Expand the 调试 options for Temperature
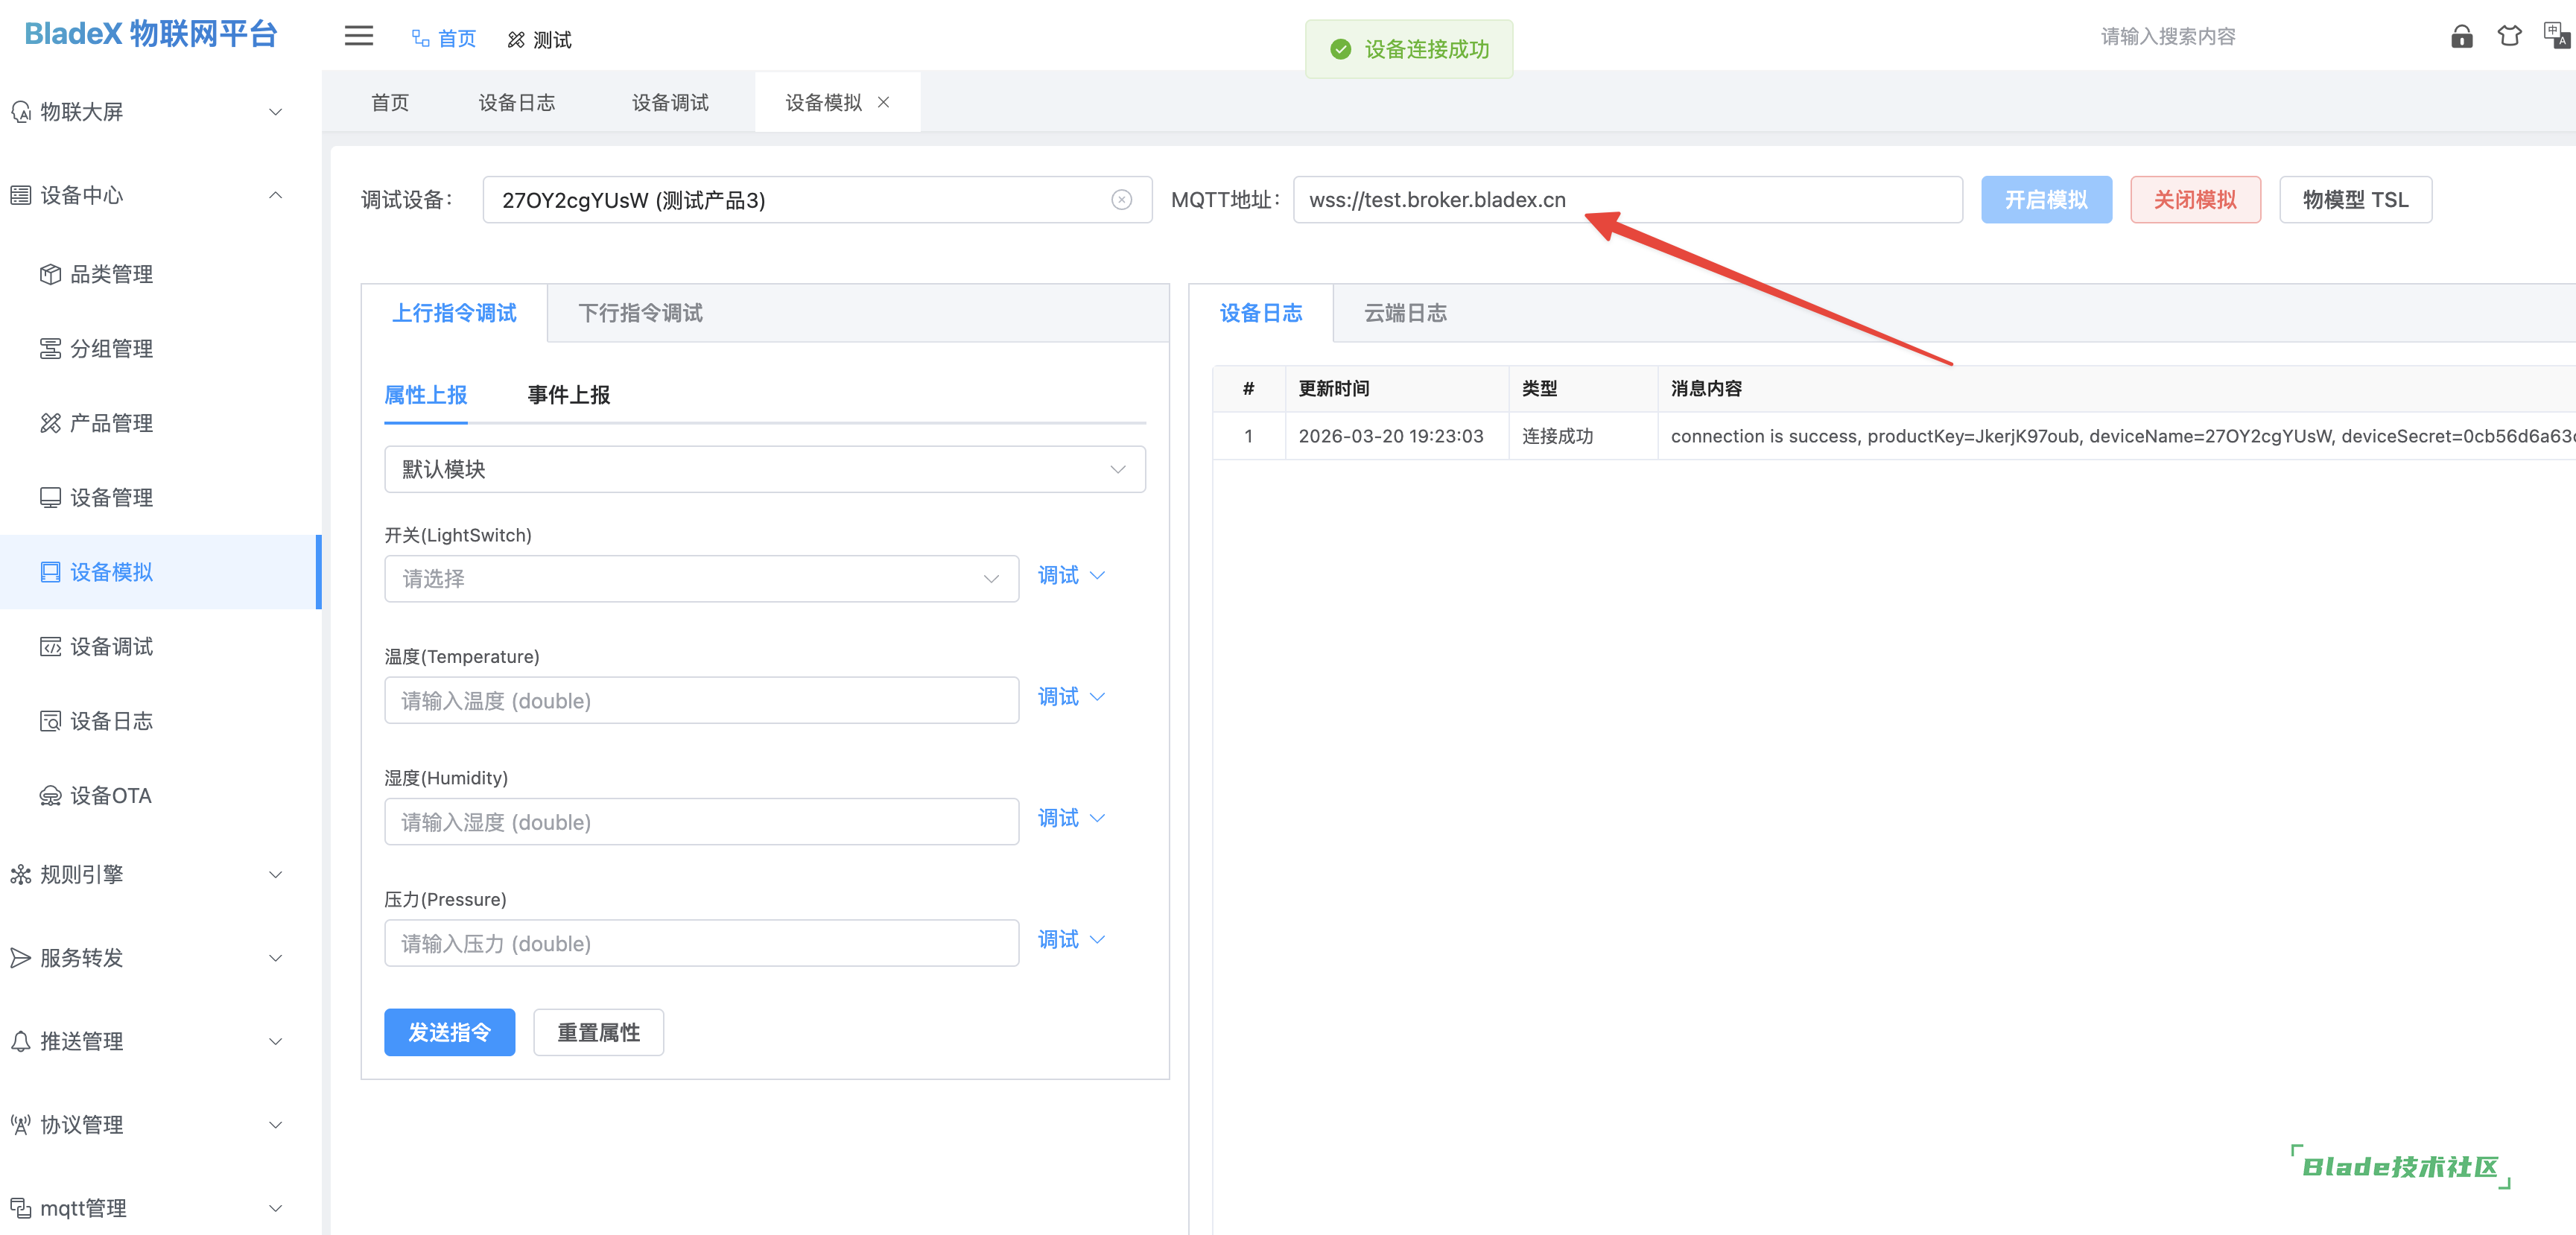Screen dimensions: 2576x1235 tap(1071, 697)
